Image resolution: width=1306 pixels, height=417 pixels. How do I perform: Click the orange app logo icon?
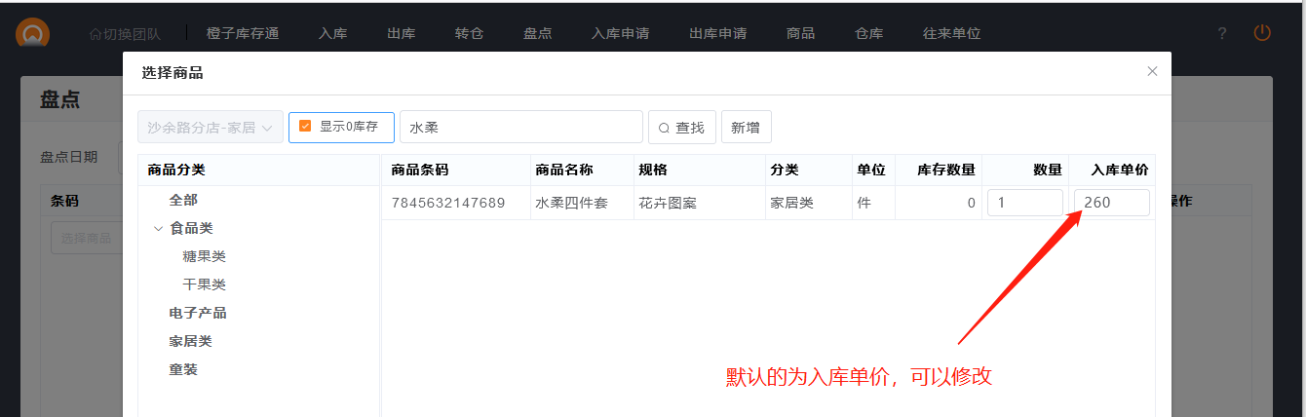click(32, 33)
